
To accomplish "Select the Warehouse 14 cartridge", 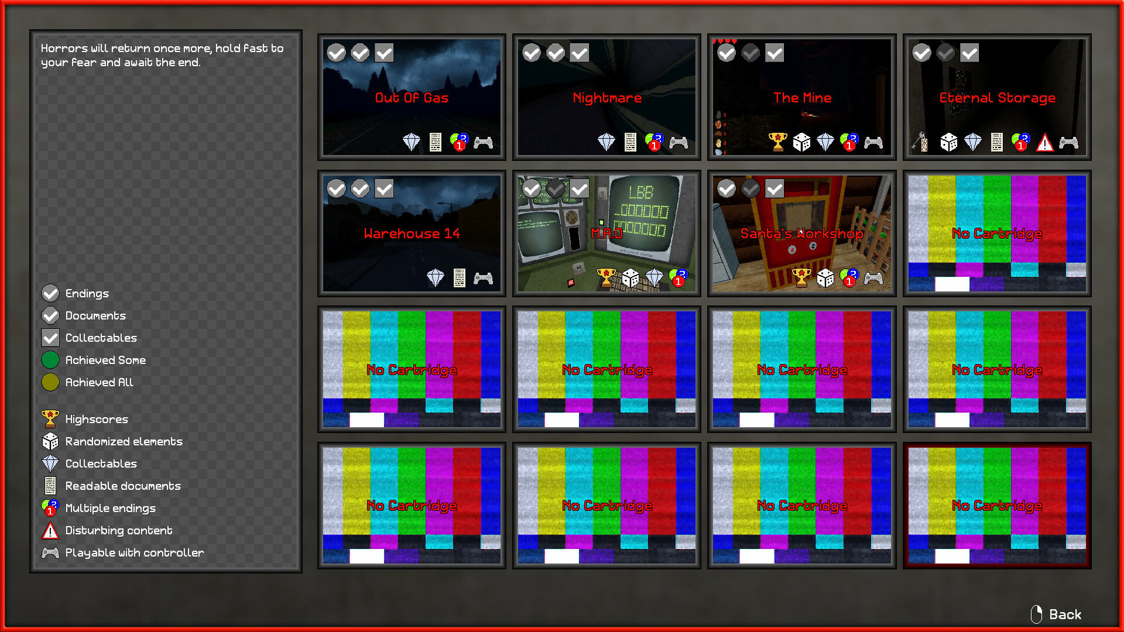I will click(412, 233).
